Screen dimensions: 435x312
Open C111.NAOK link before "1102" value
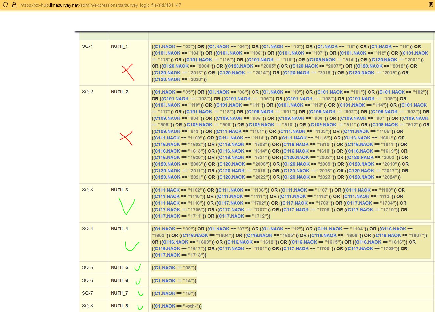167,190
